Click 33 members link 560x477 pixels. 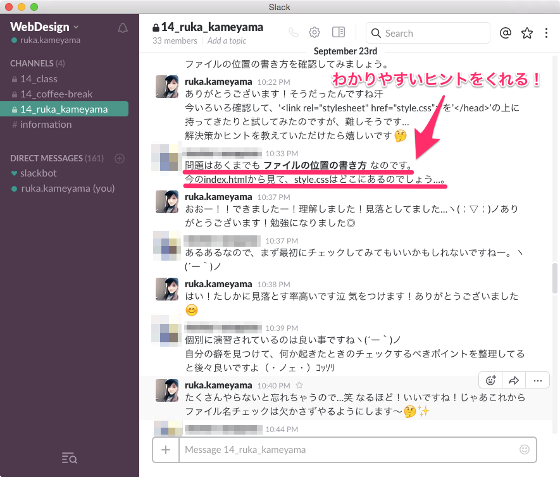[x=175, y=40]
